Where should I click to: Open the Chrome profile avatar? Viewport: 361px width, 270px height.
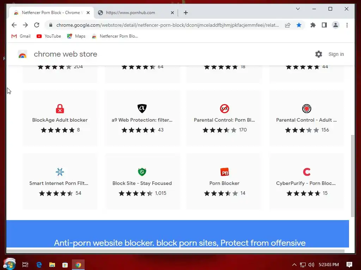coord(336,25)
